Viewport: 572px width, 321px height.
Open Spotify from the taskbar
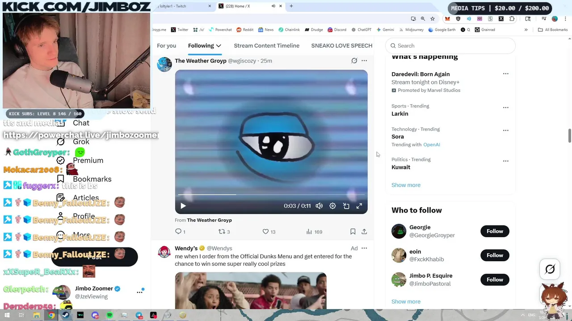coord(109,315)
